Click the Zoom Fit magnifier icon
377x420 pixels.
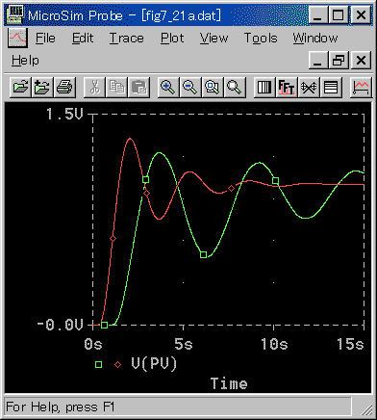tap(235, 87)
